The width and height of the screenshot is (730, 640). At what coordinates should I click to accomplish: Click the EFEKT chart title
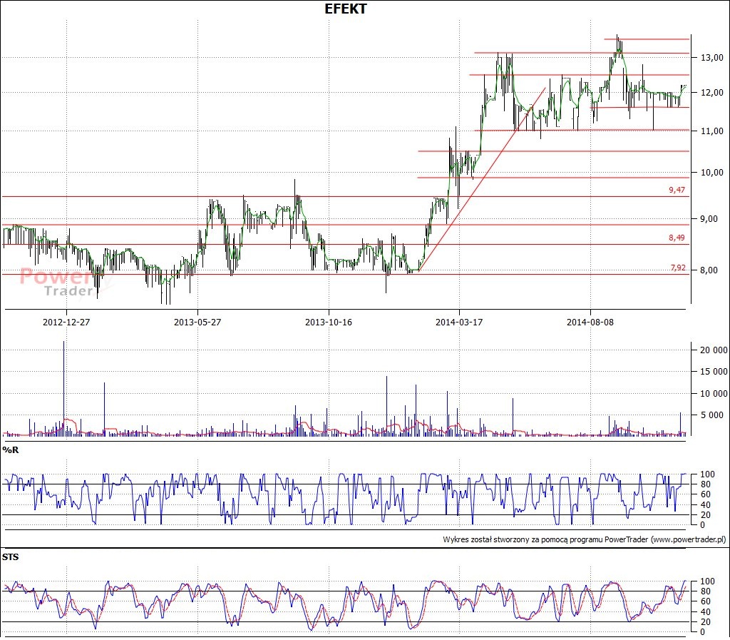(346, 9)
